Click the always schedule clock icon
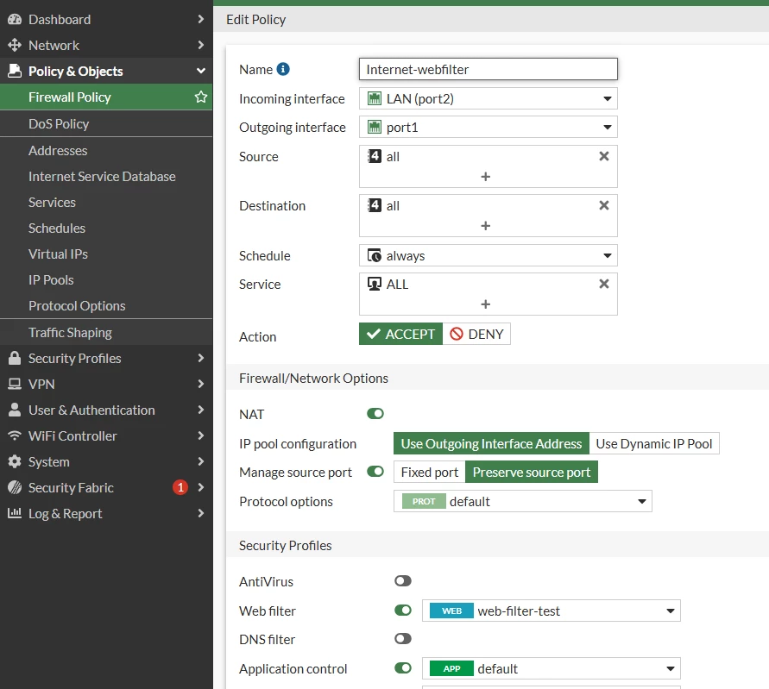 [x=375, y=255]
